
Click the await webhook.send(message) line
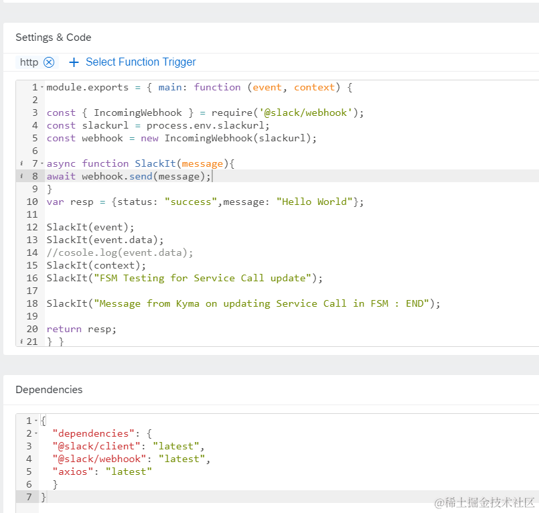pos(129,176)
